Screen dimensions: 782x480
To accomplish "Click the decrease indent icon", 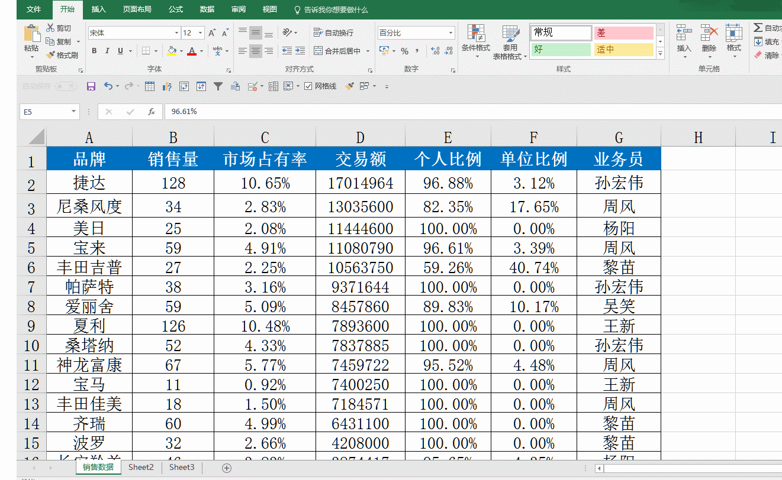I will 287,51.
